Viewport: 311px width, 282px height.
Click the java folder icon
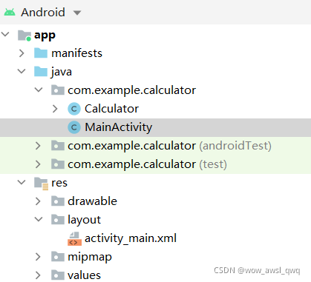[x=41, y=72]
